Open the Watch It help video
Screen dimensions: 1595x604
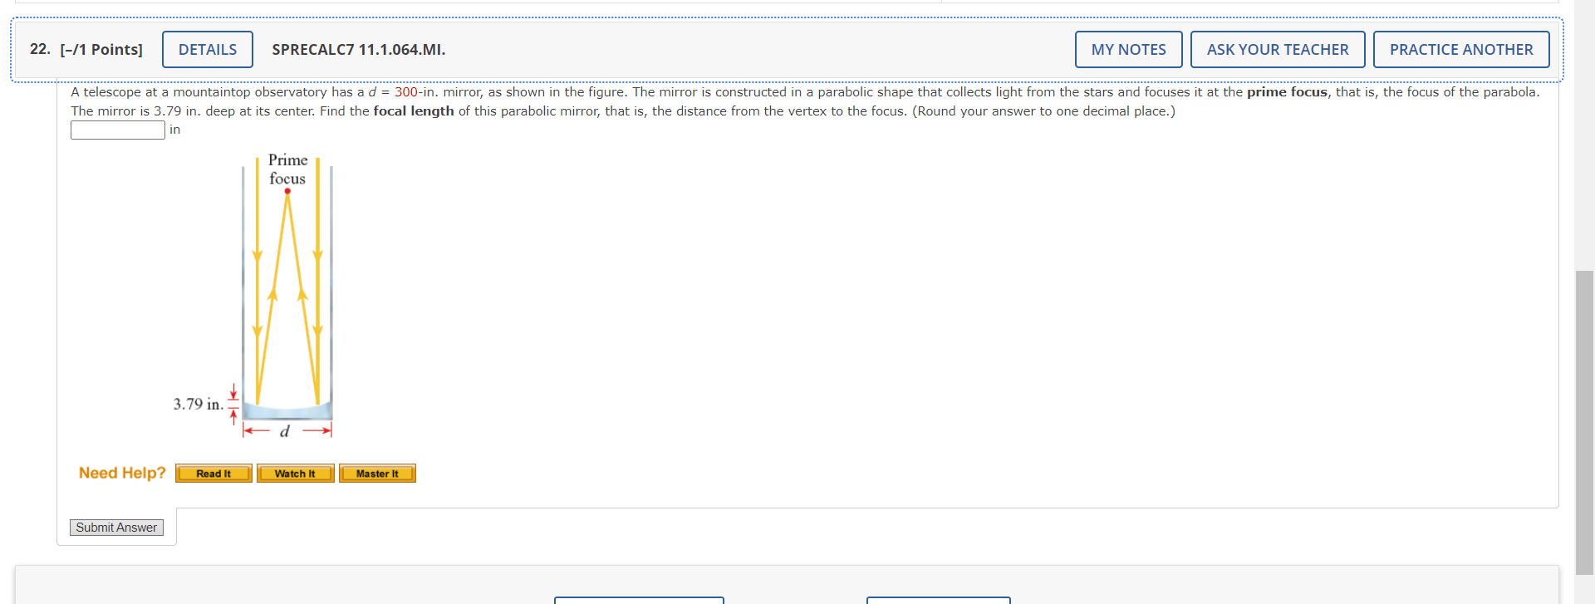click(295, 474)
